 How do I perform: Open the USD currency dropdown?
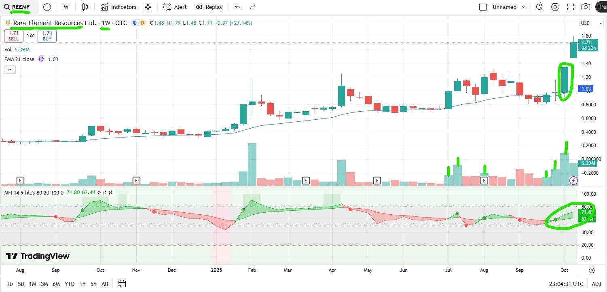tap(591, 23)
